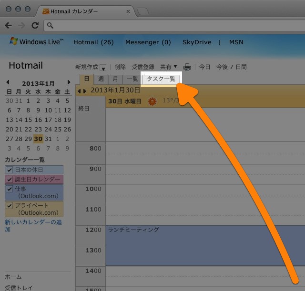Open the タスク一覧 tab
This screenshot has height=291, width=305.
pyautogui.click(x=161, y=79)
